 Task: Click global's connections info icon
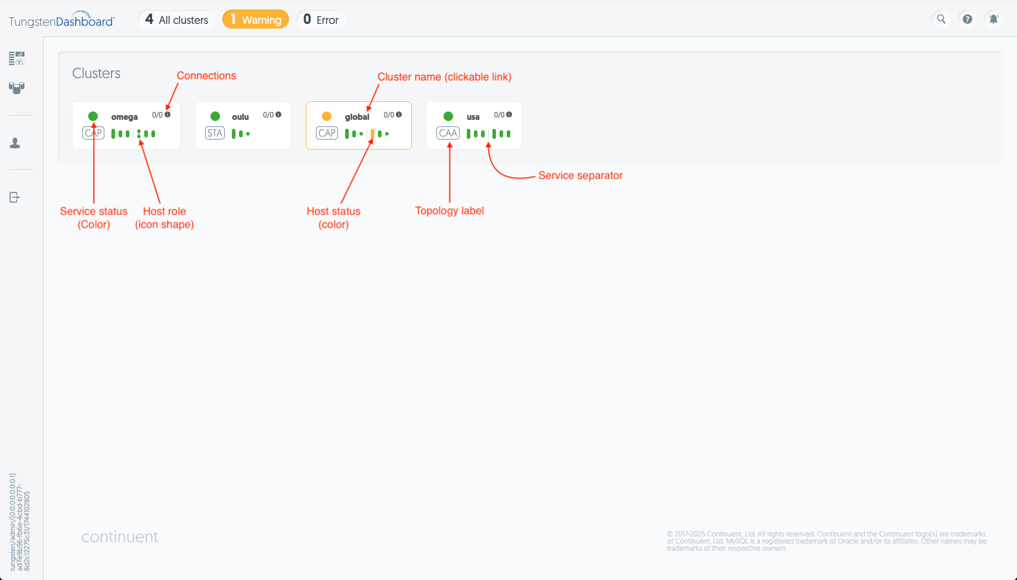(x=399, y=114)
